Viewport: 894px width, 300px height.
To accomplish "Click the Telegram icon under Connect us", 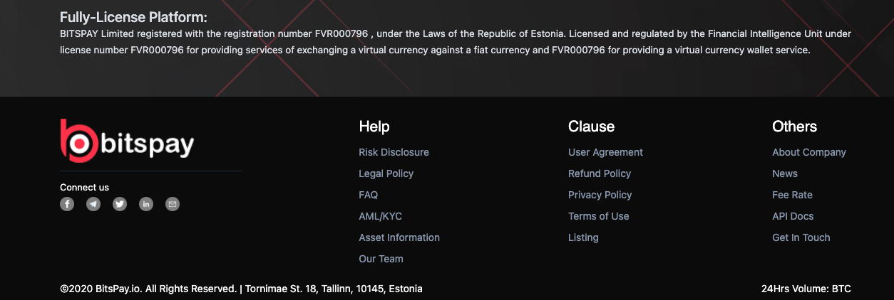I will [x=93, y=204].
